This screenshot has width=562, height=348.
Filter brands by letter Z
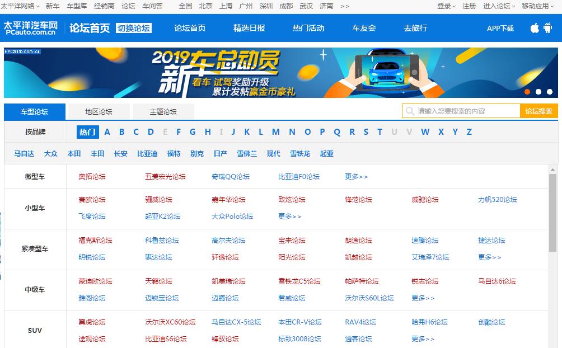click(469, 132)
